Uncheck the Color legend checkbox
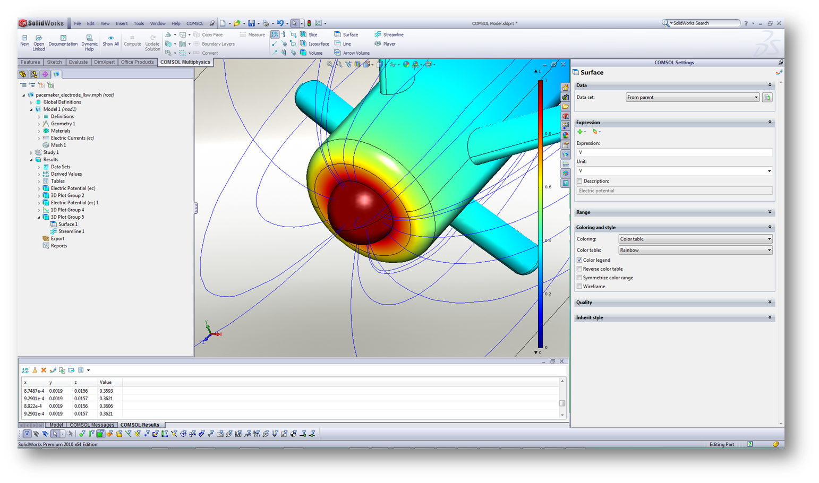The width and height of the screenshot is (819, 483). tap(579, 260)
